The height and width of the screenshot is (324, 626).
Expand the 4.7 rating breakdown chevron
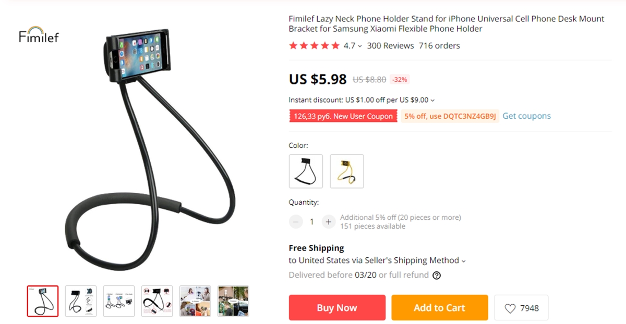tap(360, 46)
